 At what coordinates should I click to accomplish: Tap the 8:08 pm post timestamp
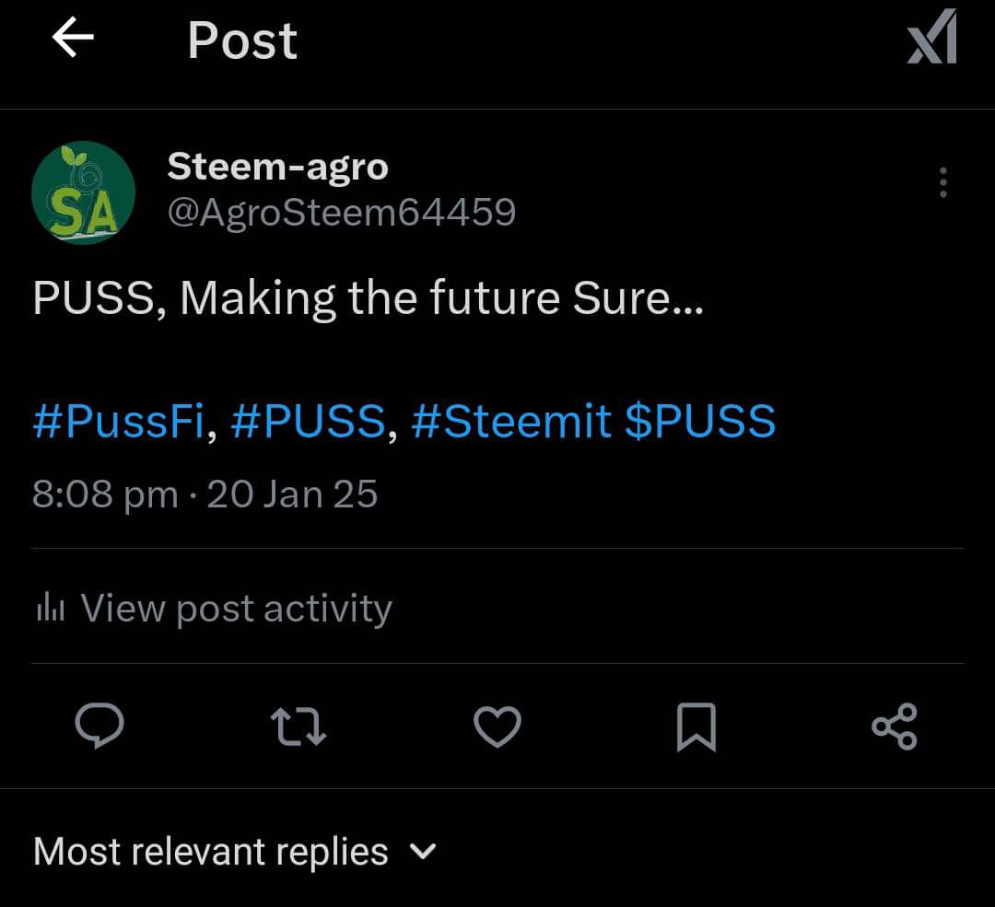point(105,494)
